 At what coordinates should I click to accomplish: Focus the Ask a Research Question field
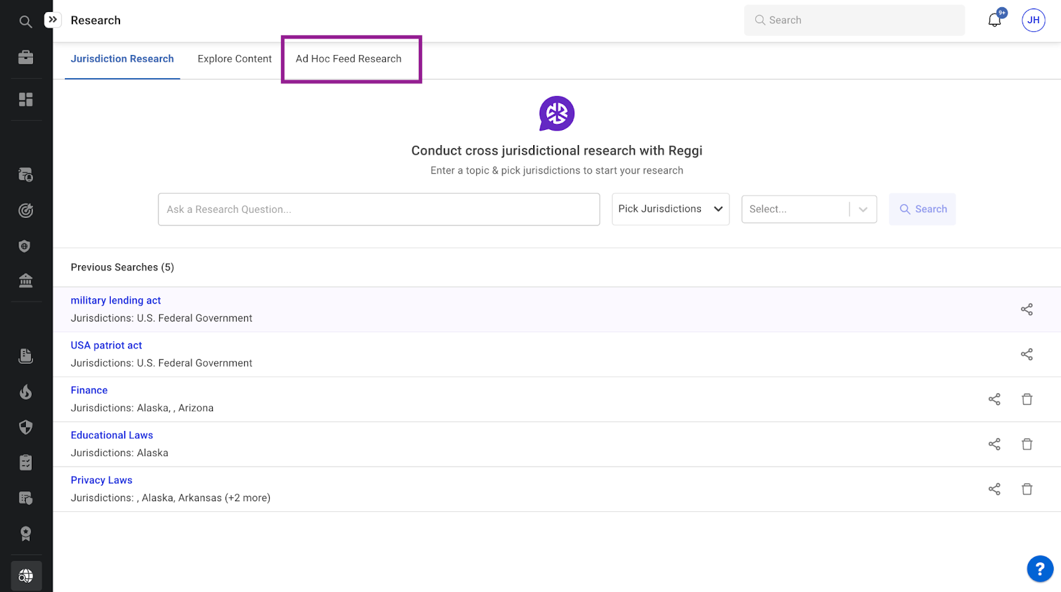(378, 209)
